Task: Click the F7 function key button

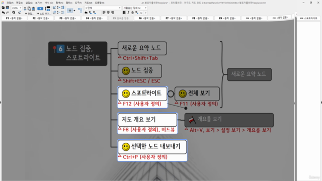Action: pos(174,18)
